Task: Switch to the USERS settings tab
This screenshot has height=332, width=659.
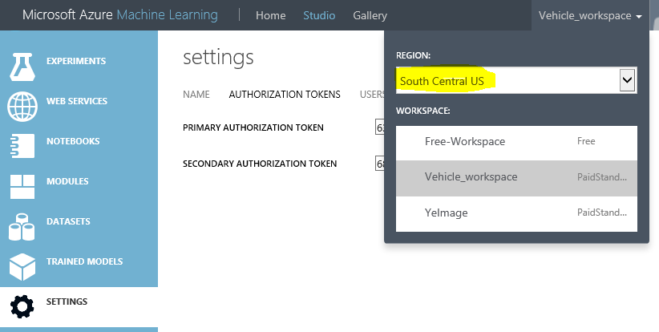Action: 372,95
